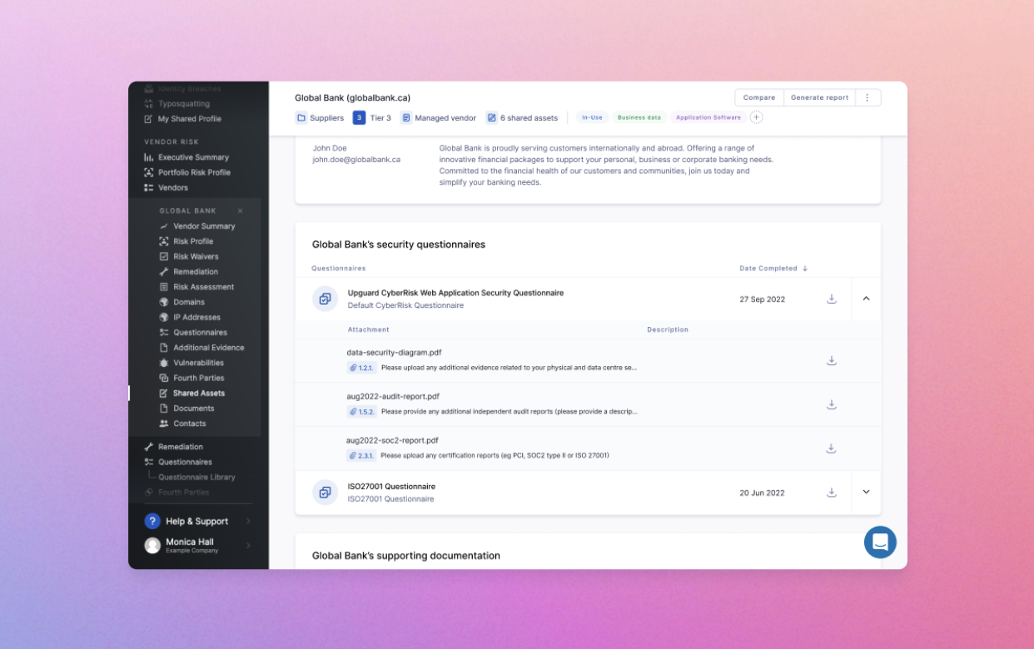1034x649 pixels.
Task: Click the Domains globe icon
Action: (164, 302)
